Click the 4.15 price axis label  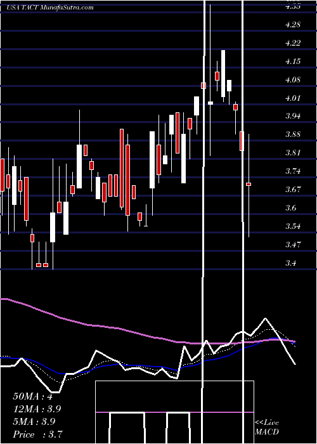click(293, 62)
